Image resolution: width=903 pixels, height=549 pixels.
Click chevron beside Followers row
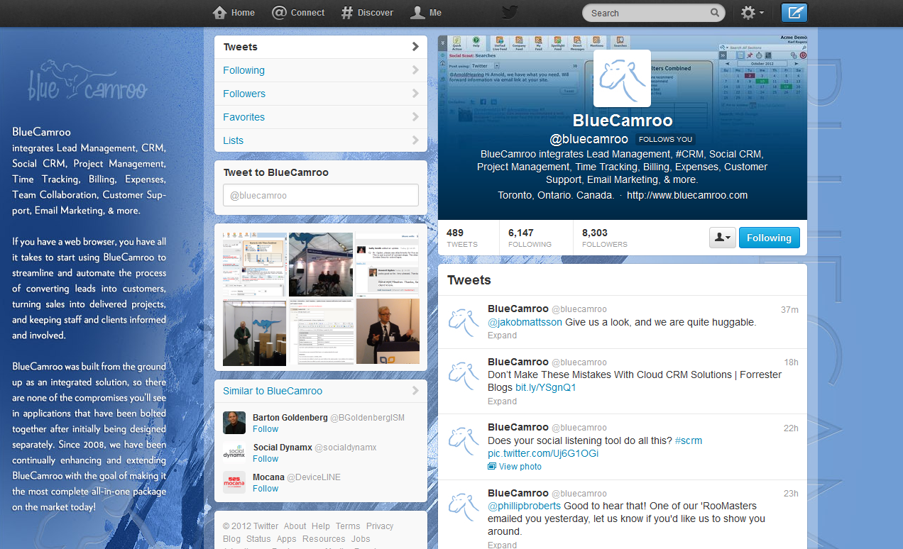coord(415,94)
